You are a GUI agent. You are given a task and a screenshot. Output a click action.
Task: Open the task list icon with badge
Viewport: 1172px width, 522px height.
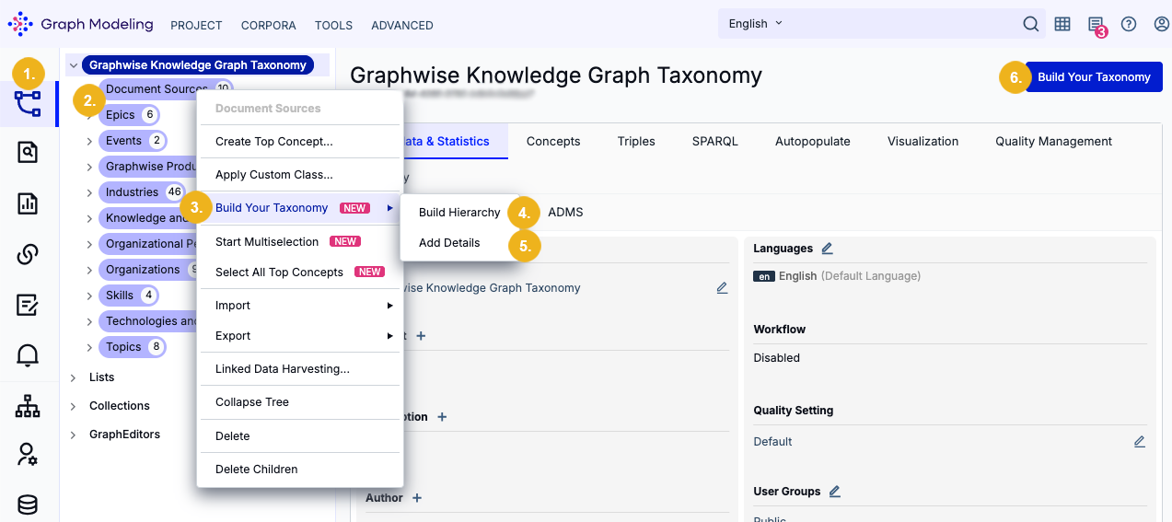point(1096,26)
